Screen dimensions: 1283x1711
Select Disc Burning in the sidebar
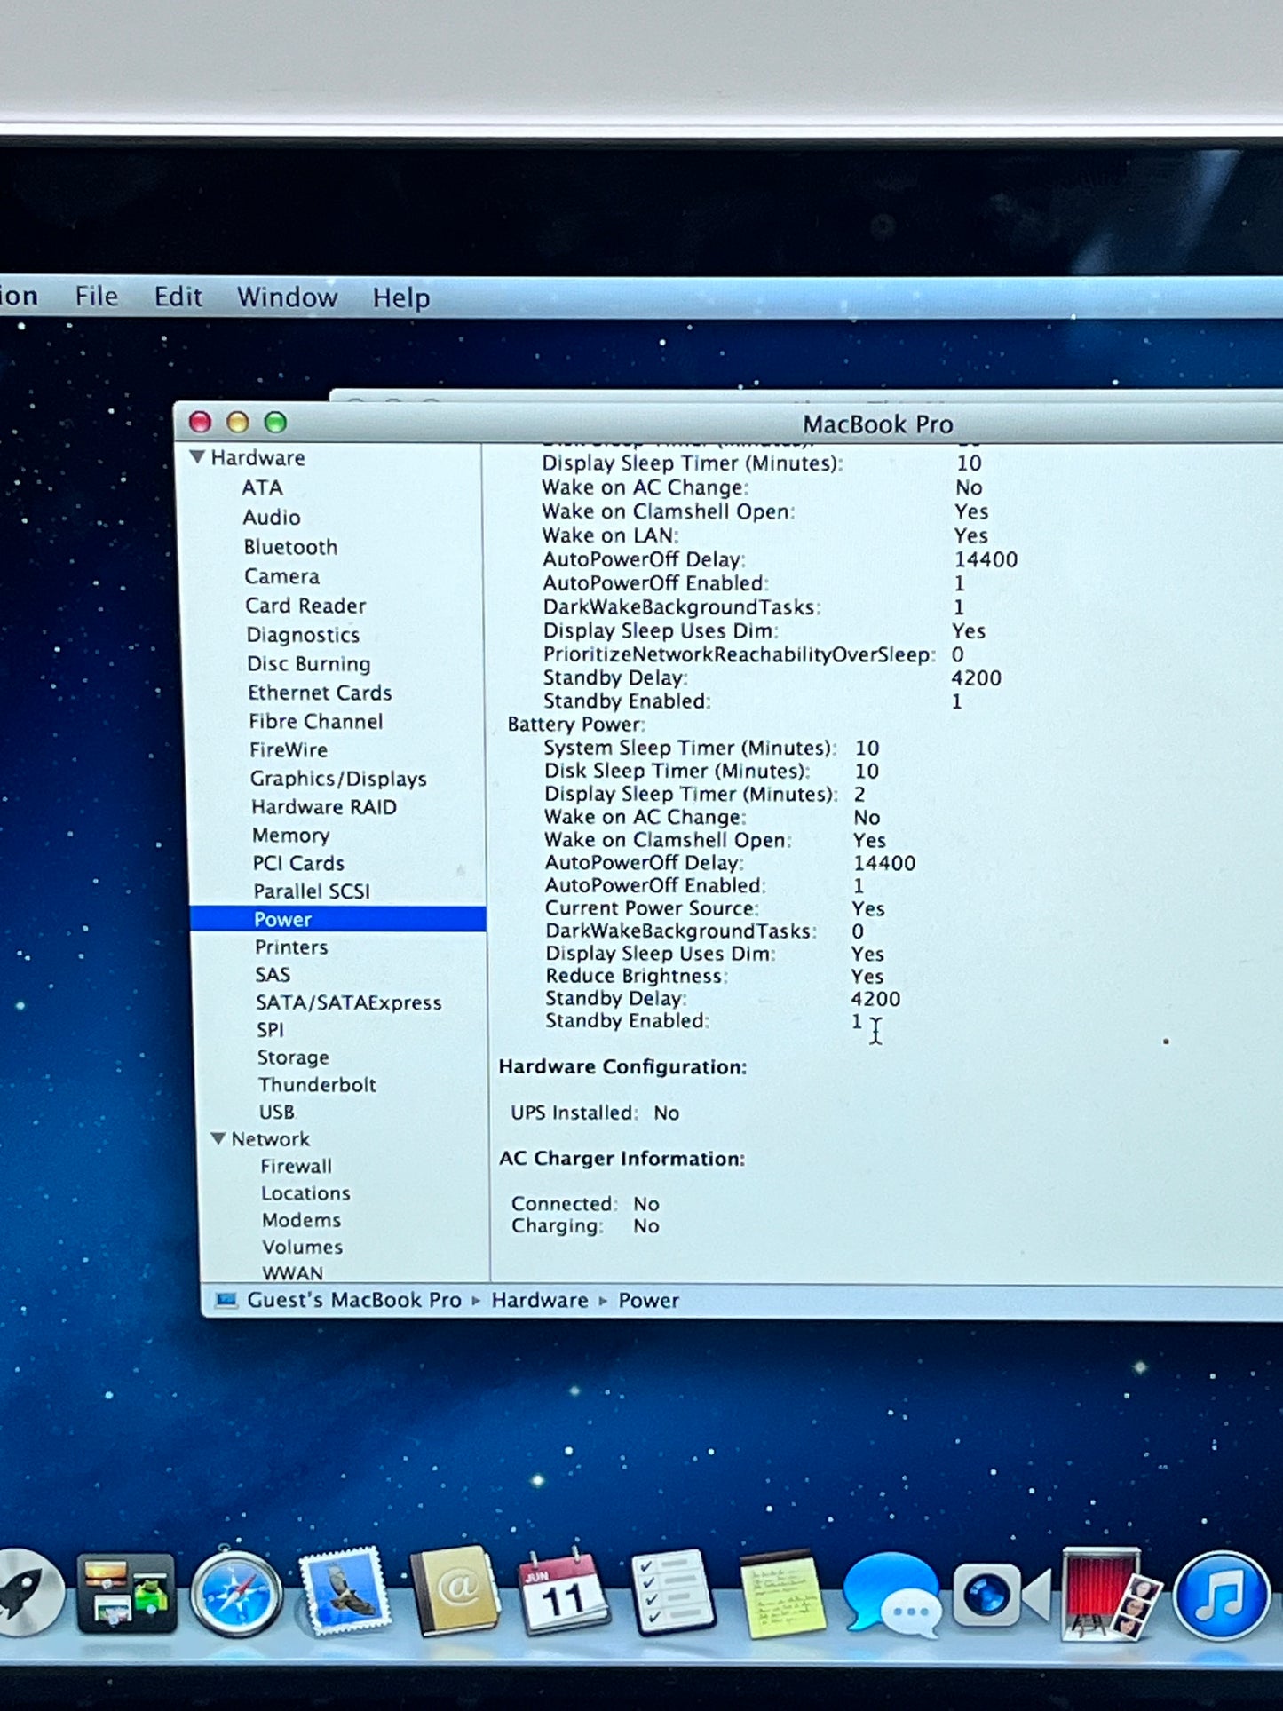point(309,664)
